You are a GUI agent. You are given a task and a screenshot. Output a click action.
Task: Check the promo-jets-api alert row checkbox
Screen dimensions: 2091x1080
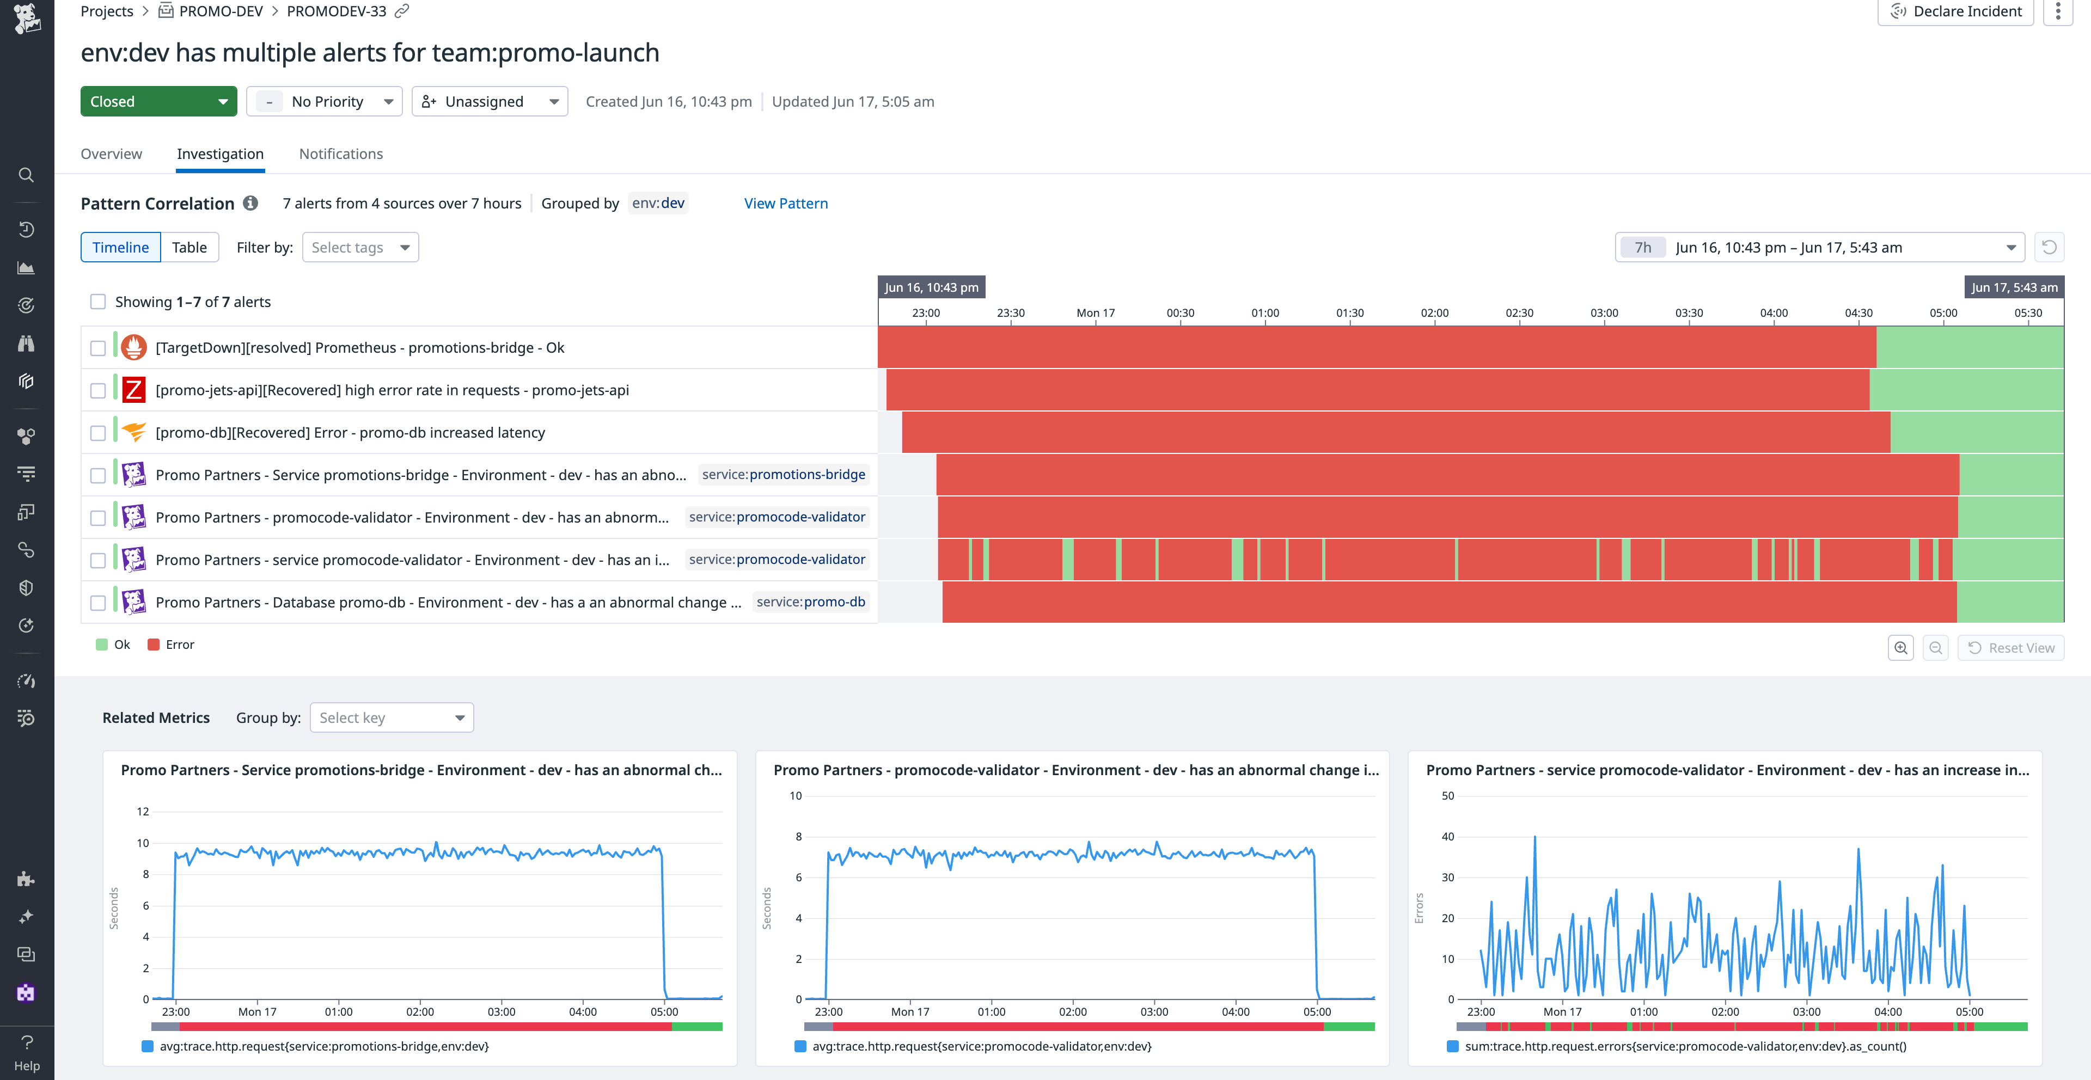click(x=97, y=389)
